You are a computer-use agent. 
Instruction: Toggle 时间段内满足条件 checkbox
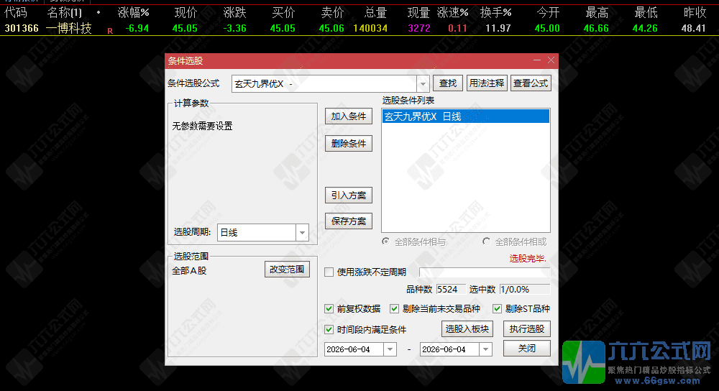329,330
